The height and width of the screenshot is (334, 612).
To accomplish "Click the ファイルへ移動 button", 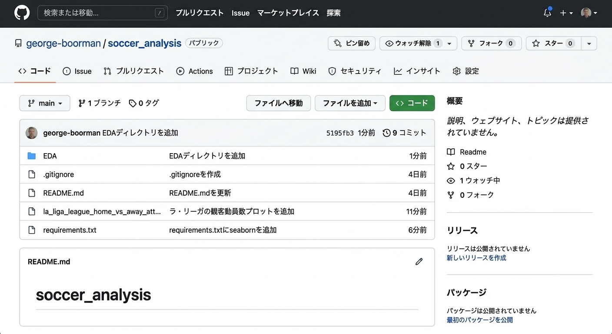I will tap(279, 103).
